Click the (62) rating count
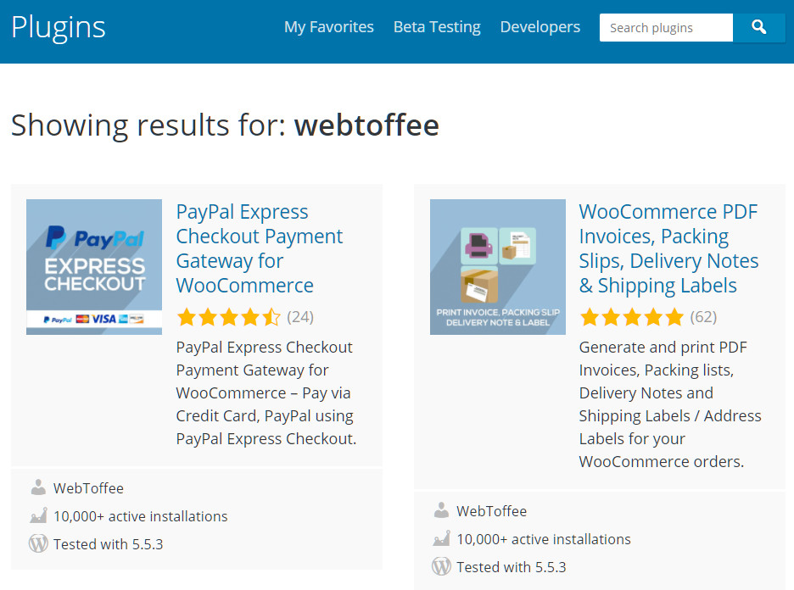 (x=703, y=317)
